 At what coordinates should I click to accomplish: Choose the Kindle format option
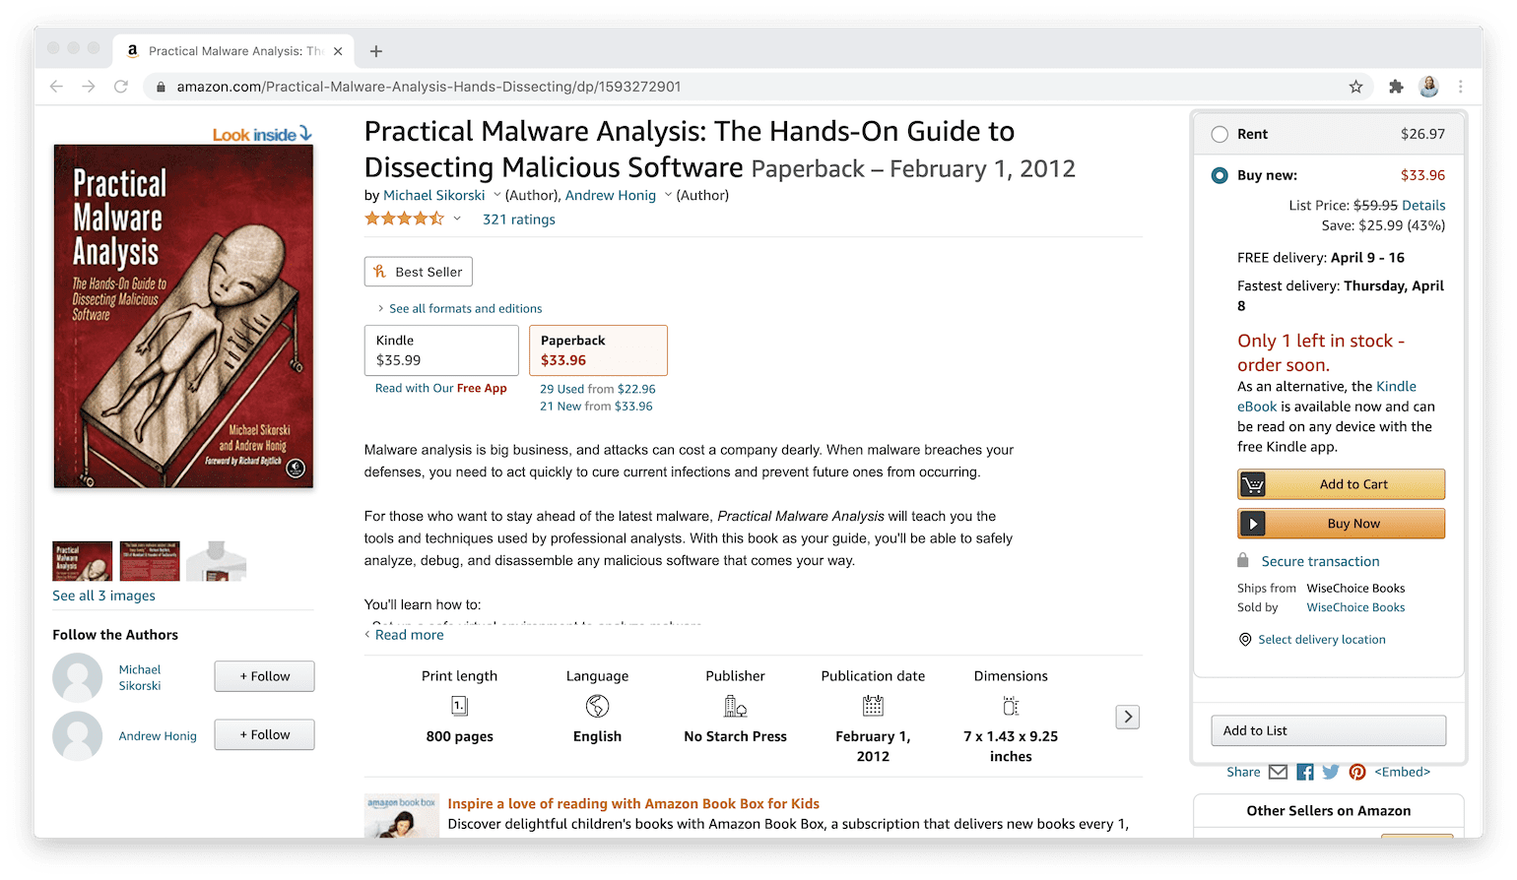[441, 350]
